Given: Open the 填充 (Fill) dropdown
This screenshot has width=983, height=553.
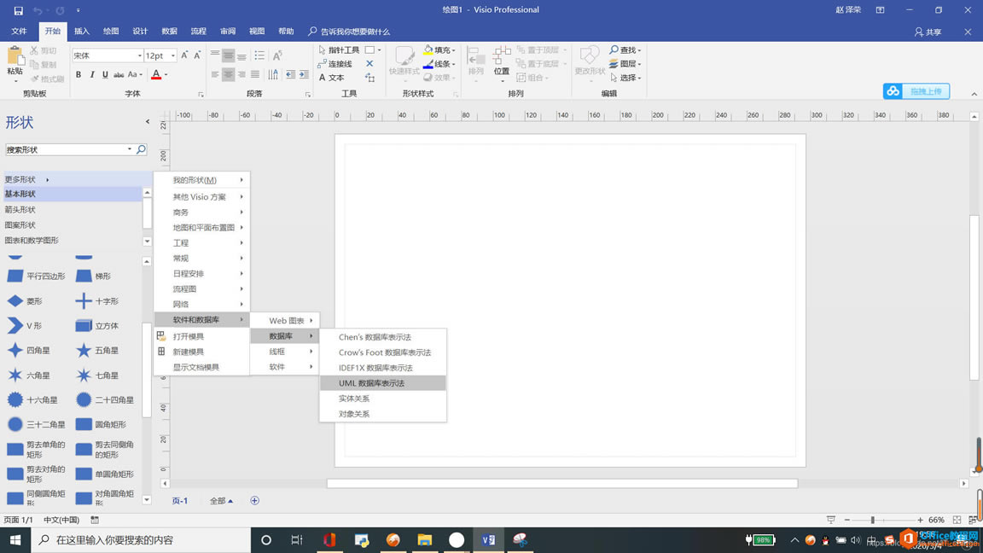Looking at the screenshot, I should pyautogui.click(x=440, y=49).
